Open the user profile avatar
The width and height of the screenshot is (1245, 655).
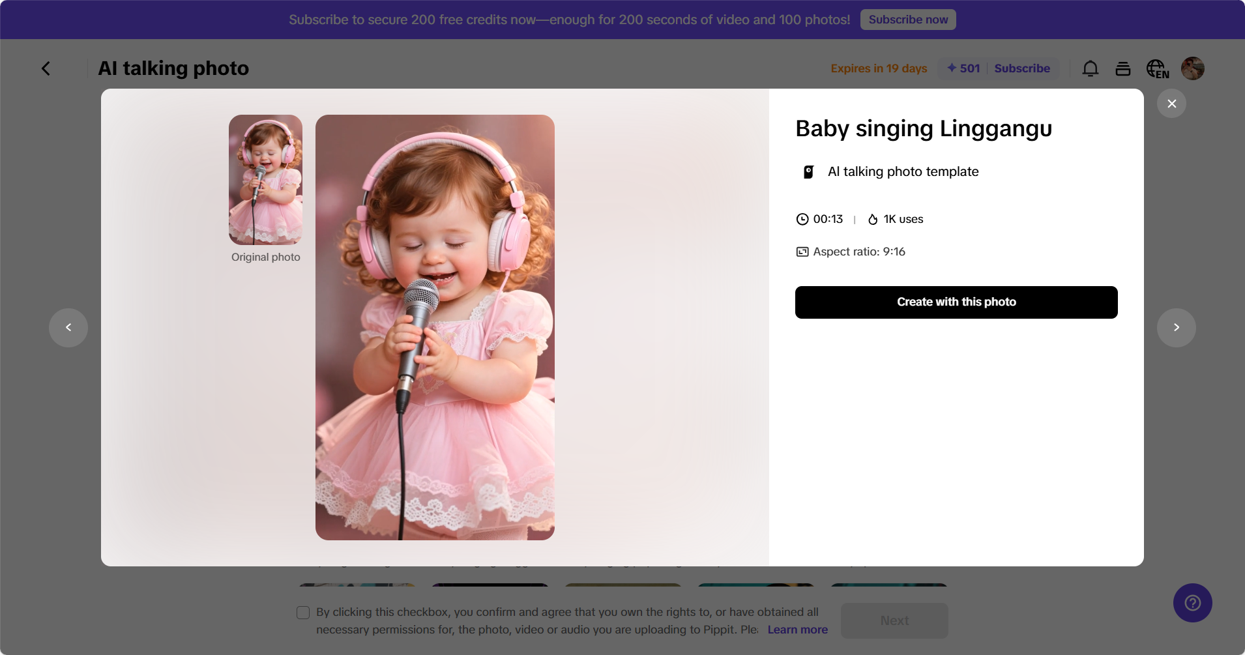1192,68
